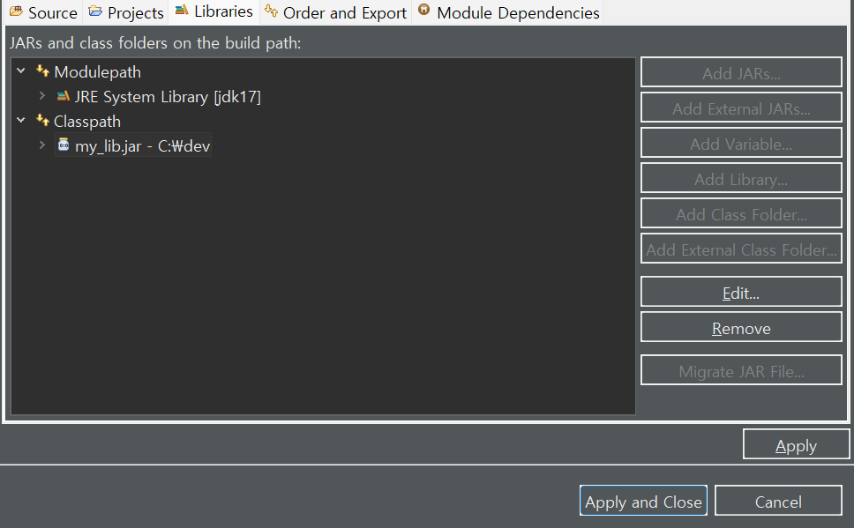Click the Modulepath node icon
Image resolution: width=854 pixels, height=528 pixels.
coord(42,71)
